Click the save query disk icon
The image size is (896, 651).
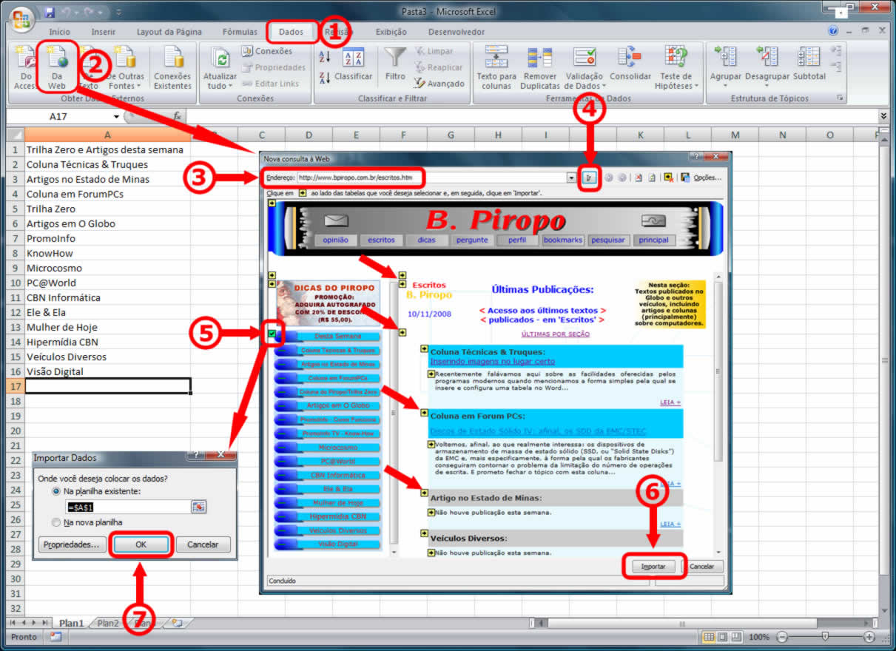685,178
